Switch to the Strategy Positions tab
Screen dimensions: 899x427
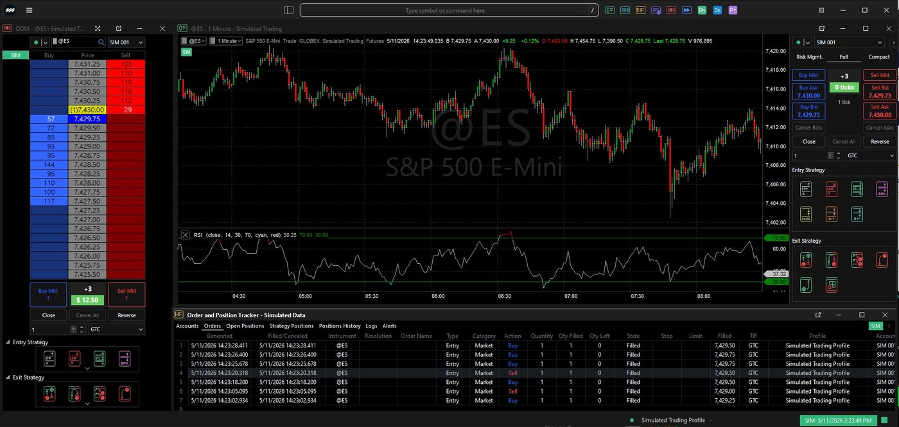292,326
